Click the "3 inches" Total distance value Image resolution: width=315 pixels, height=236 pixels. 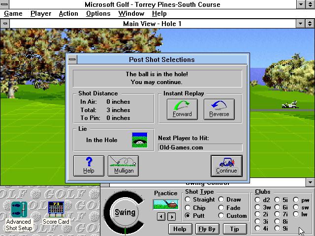(118, 110)
